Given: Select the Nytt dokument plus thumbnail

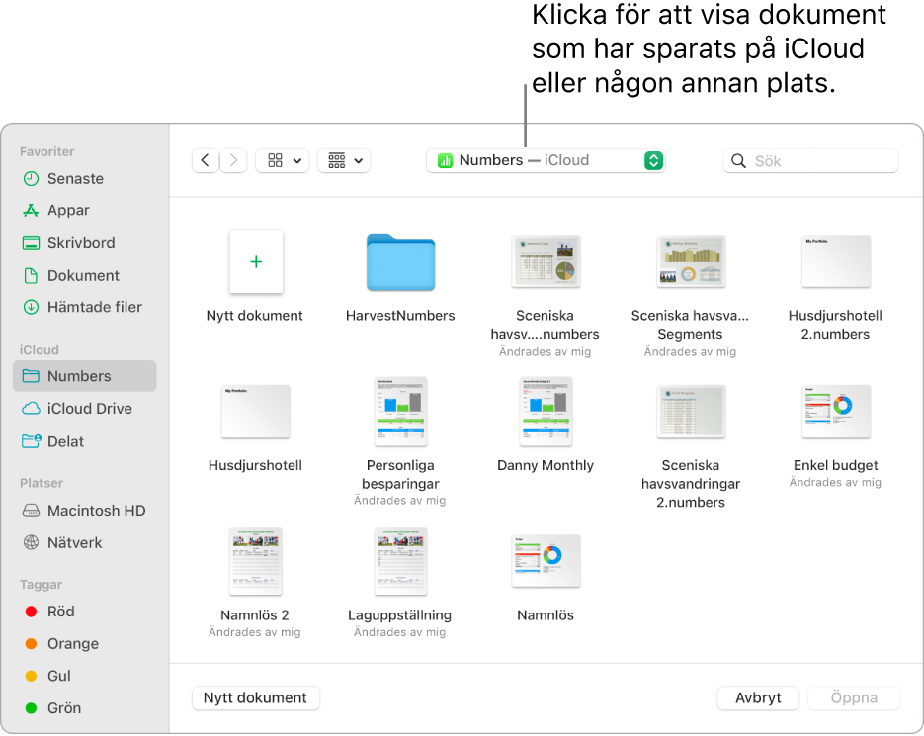Looking at the screenshot, I should (x=256, y=262).
